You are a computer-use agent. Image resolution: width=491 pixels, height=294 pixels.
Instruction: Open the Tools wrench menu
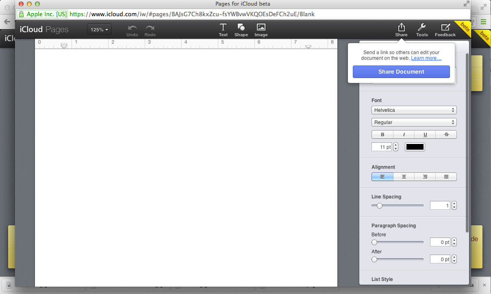click(422, 28)
